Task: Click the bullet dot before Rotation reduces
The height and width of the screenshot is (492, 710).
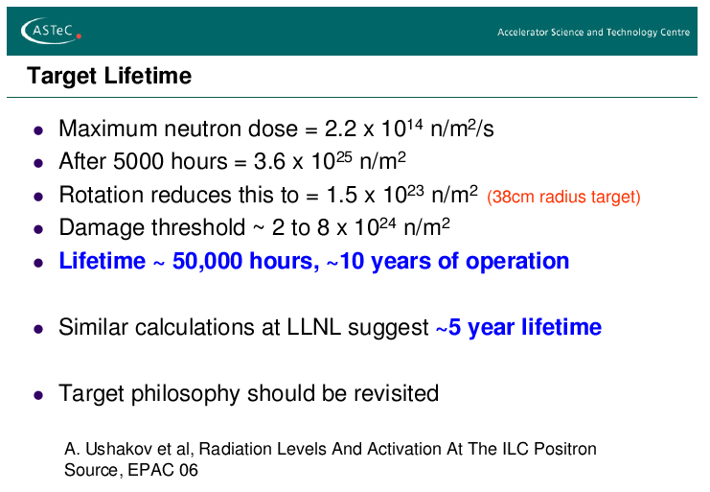Action: click(x=38, y=197)
